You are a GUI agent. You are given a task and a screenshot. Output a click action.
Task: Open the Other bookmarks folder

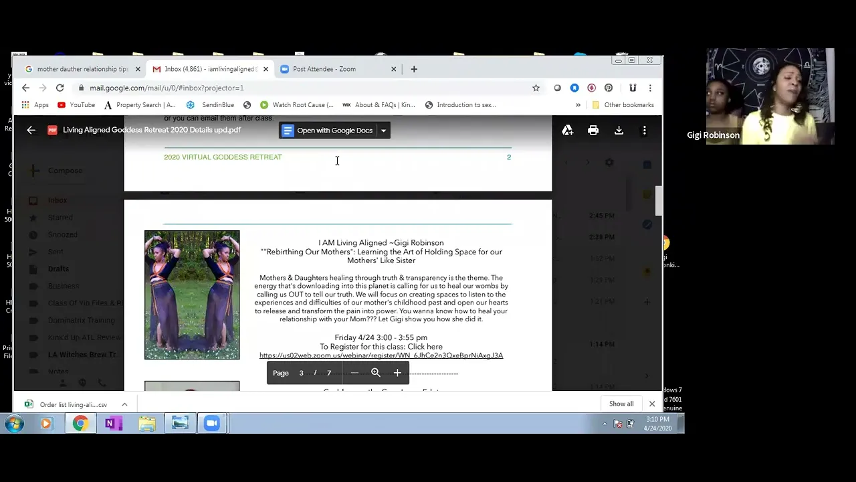pos(623,104)
